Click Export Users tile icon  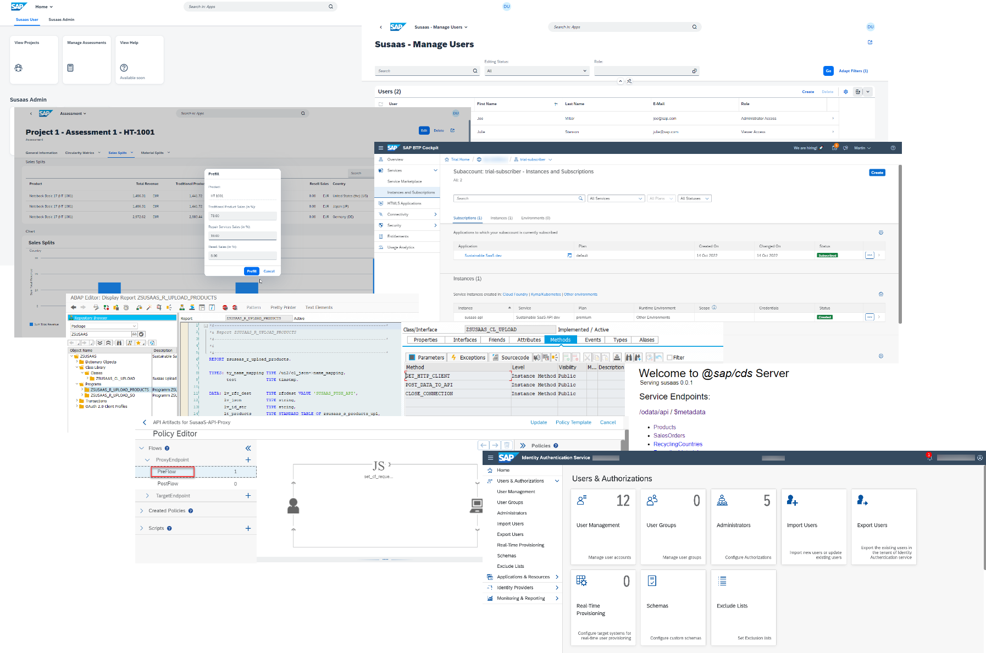point(862,500)
